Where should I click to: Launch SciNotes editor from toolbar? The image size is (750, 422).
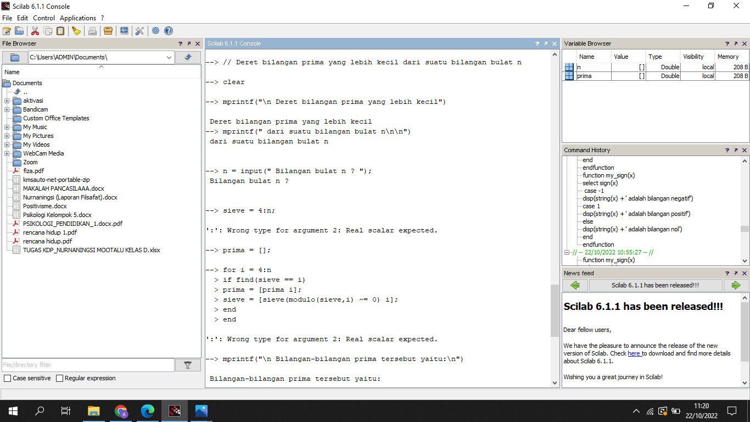click(x=7, y=31)
